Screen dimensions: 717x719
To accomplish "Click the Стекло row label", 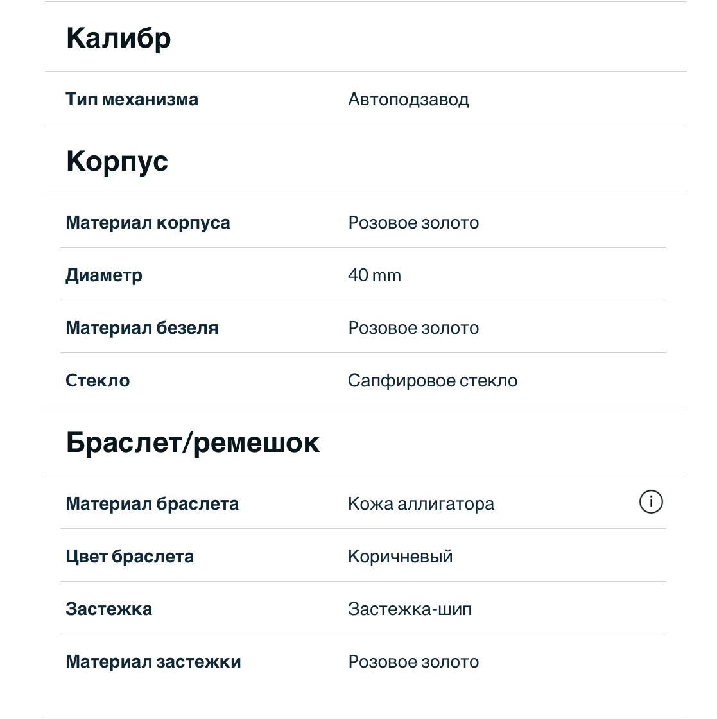I will point(98,381).
